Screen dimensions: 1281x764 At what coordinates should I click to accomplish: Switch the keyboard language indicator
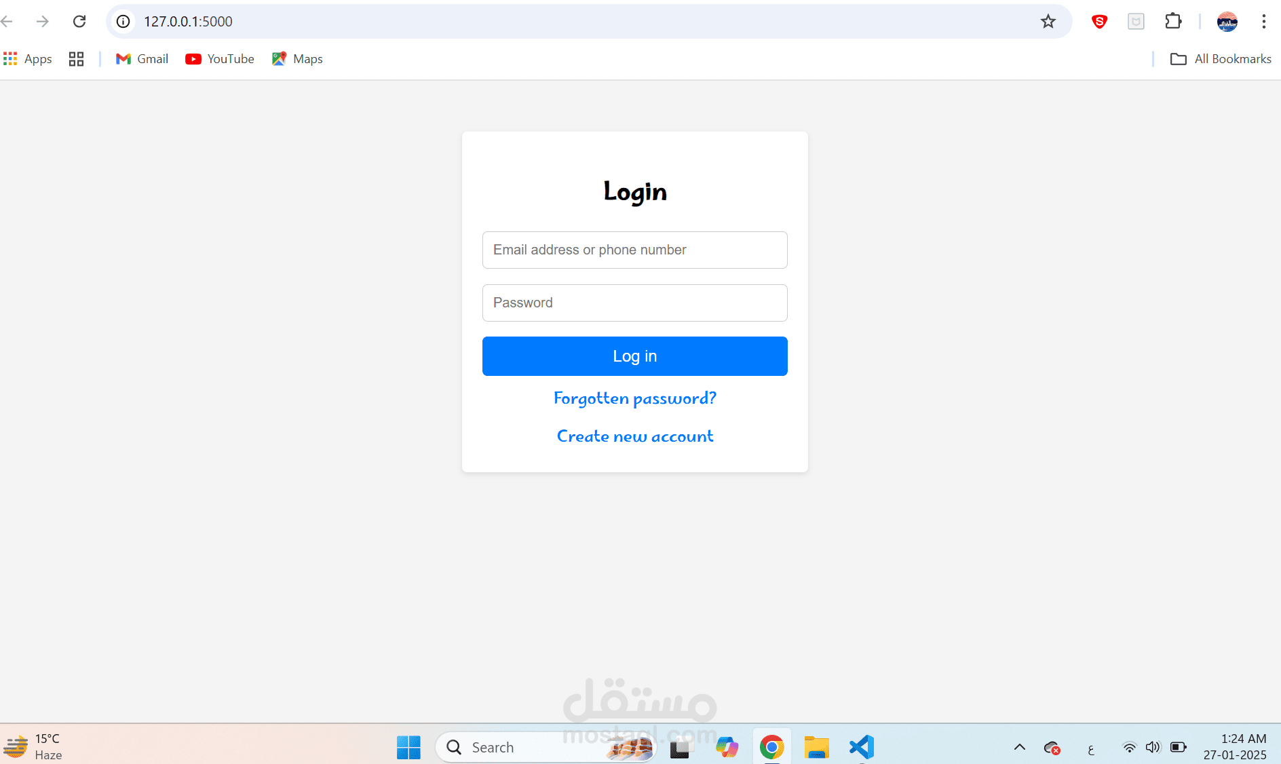[x=1090, y=749]
